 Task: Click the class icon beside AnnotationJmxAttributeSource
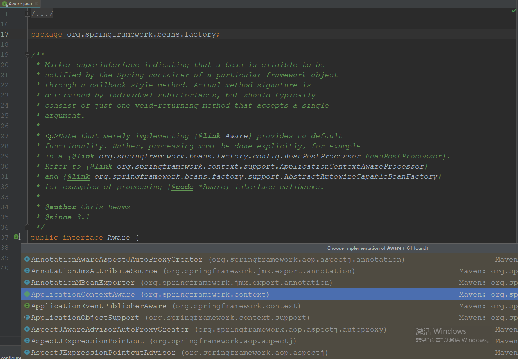tap(27, 271)
